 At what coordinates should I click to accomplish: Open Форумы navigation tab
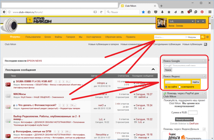(x=15, y=37)
